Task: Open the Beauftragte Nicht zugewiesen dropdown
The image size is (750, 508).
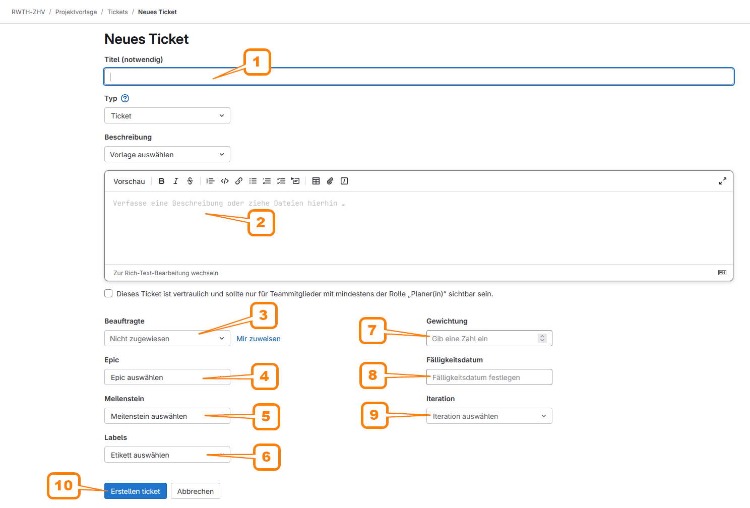Action: click(167, 338)
